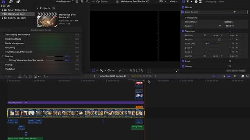Viewport: 250px width, 140px height.
Task: Open the Blend Mode Normal dropdown
Action: (229, 22)
